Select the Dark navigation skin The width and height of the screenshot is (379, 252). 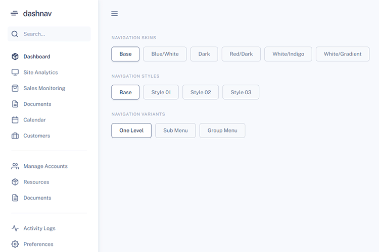pyautogui.click(x=204, y=54)
